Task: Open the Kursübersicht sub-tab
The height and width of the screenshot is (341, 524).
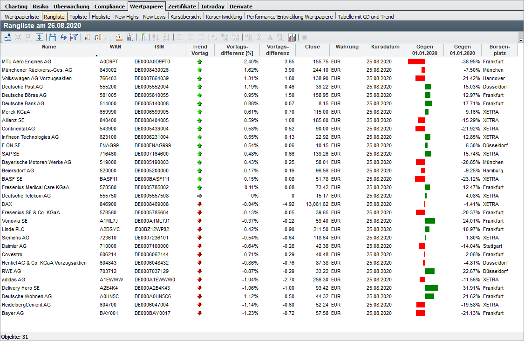Action: [x=186, y=17]
